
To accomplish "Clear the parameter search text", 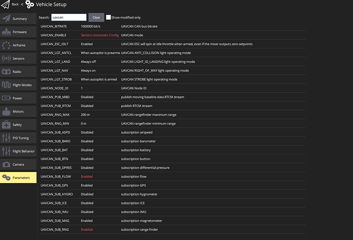I will [96, 17].
